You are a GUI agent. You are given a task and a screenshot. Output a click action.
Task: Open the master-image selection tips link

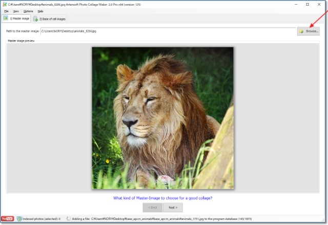(162, 198)
